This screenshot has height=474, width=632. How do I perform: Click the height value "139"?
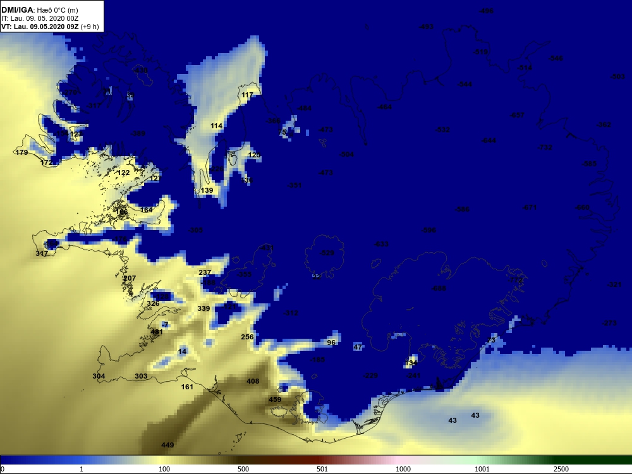pyautogui.click(x=207, y=190)
